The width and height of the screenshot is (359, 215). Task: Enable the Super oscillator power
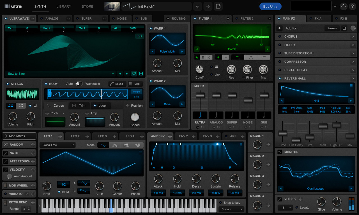pos(77,18)
